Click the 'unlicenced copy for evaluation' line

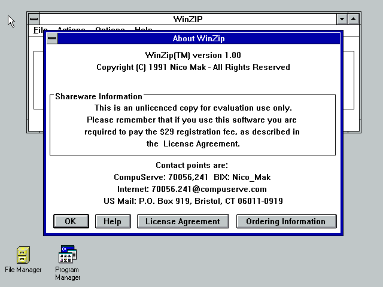(x=193, y=108)
